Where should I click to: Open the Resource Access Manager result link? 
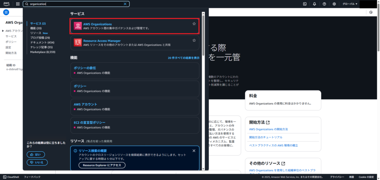pos(102,41)
